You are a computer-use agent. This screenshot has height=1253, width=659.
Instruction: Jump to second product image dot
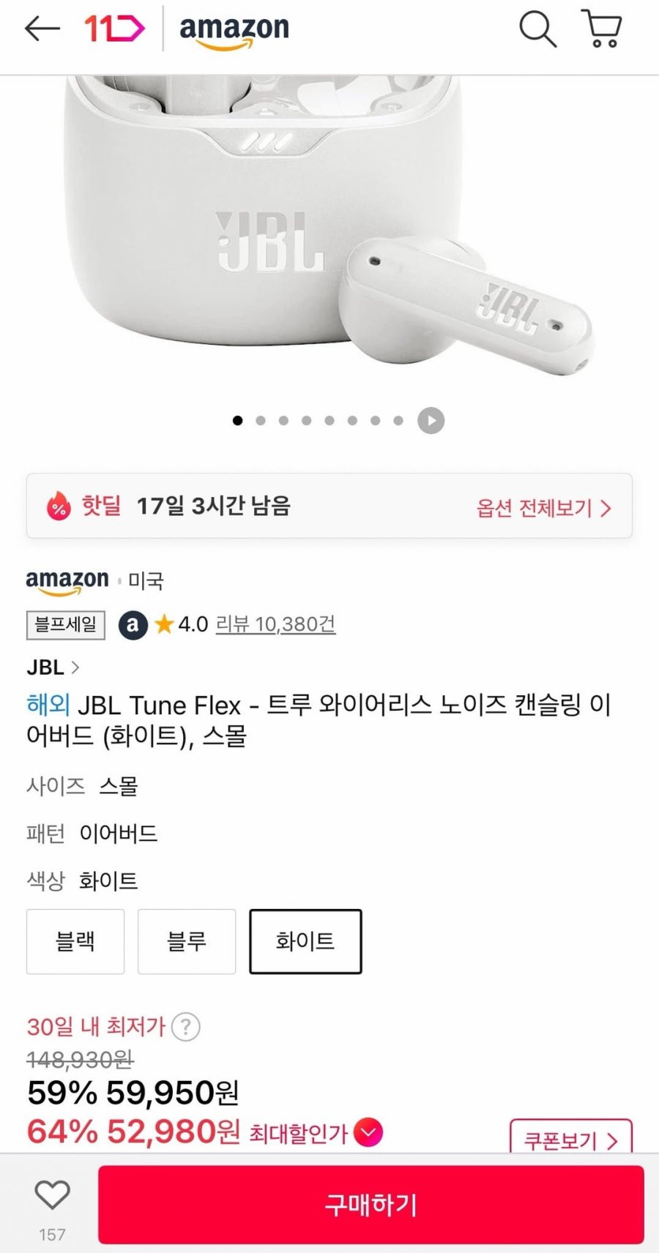click(261, 421)
